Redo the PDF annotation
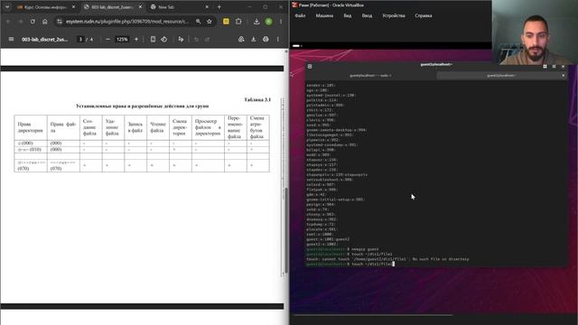Viewport: 578px width, 325px height. [207, 39]
